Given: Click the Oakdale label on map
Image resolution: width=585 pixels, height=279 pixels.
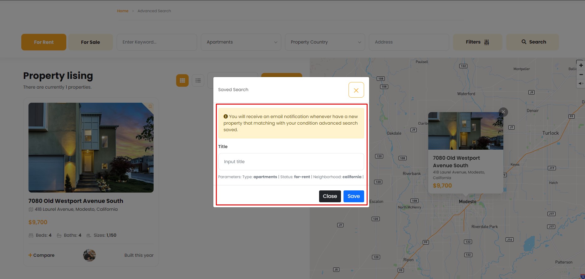Looking at the screenshot, I should (x=394, y=133).
